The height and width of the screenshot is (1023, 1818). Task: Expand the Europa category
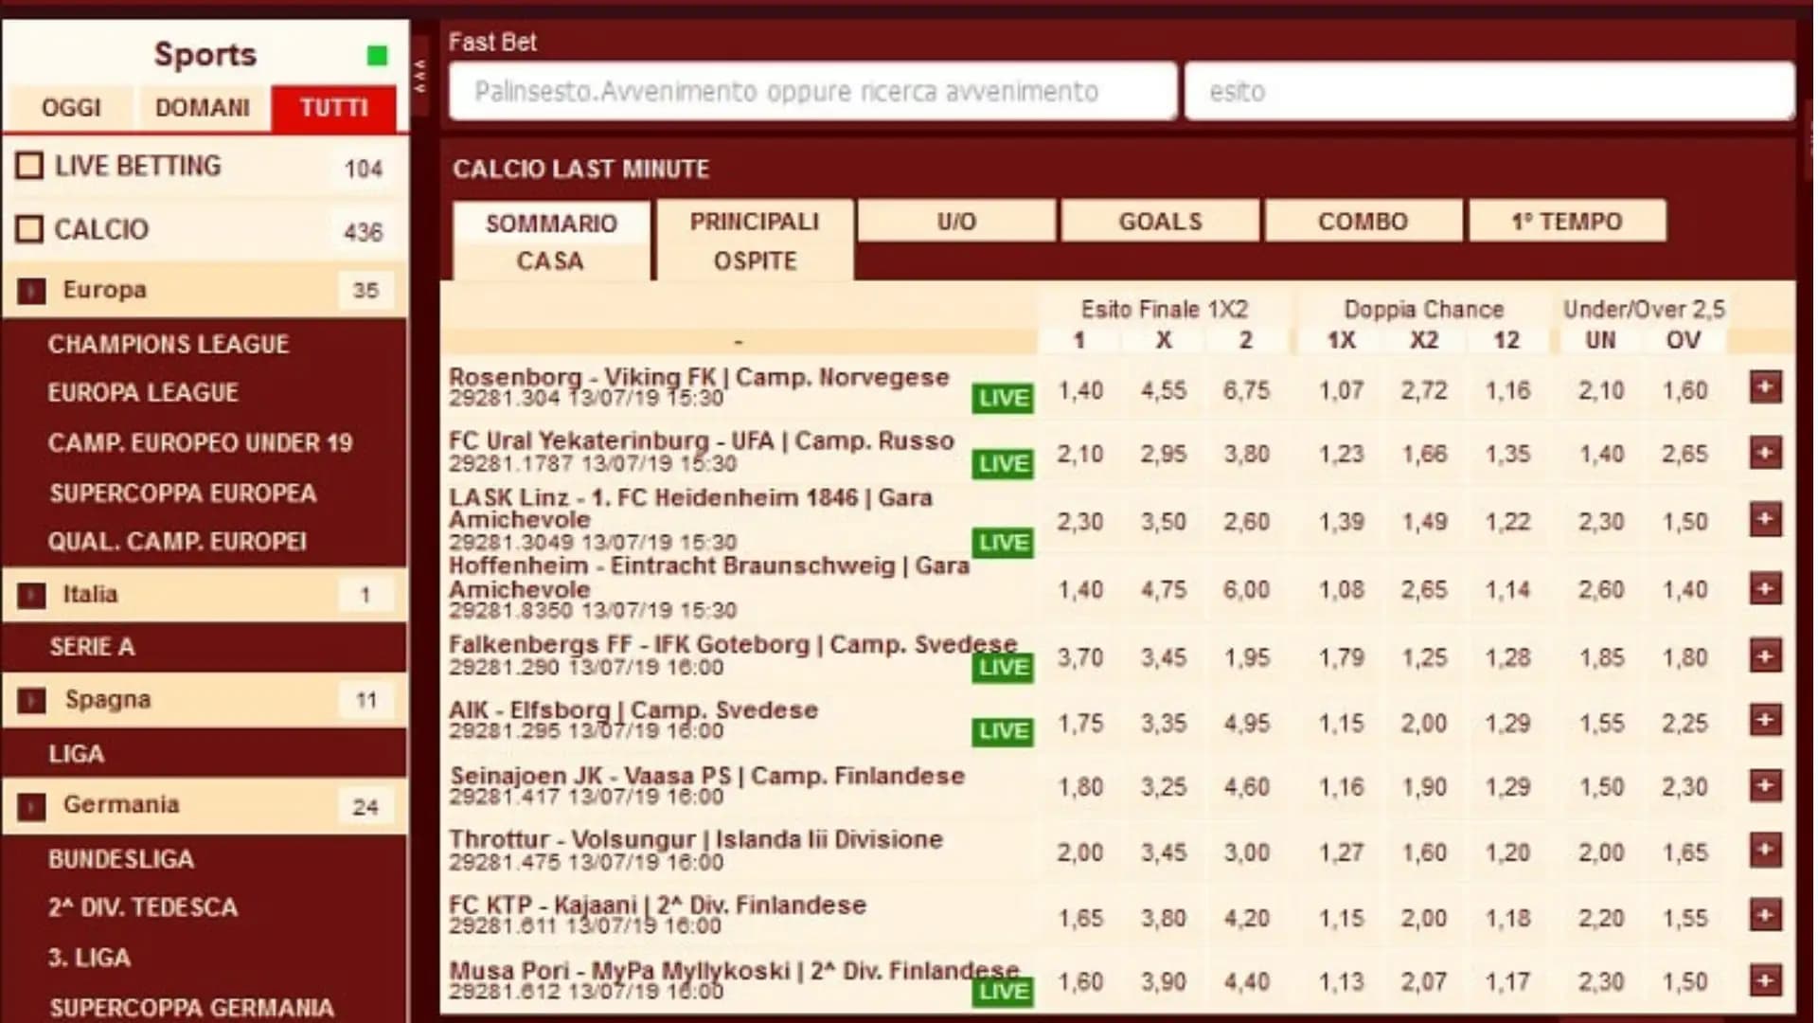pyautogui.click(x=32, y=290)
